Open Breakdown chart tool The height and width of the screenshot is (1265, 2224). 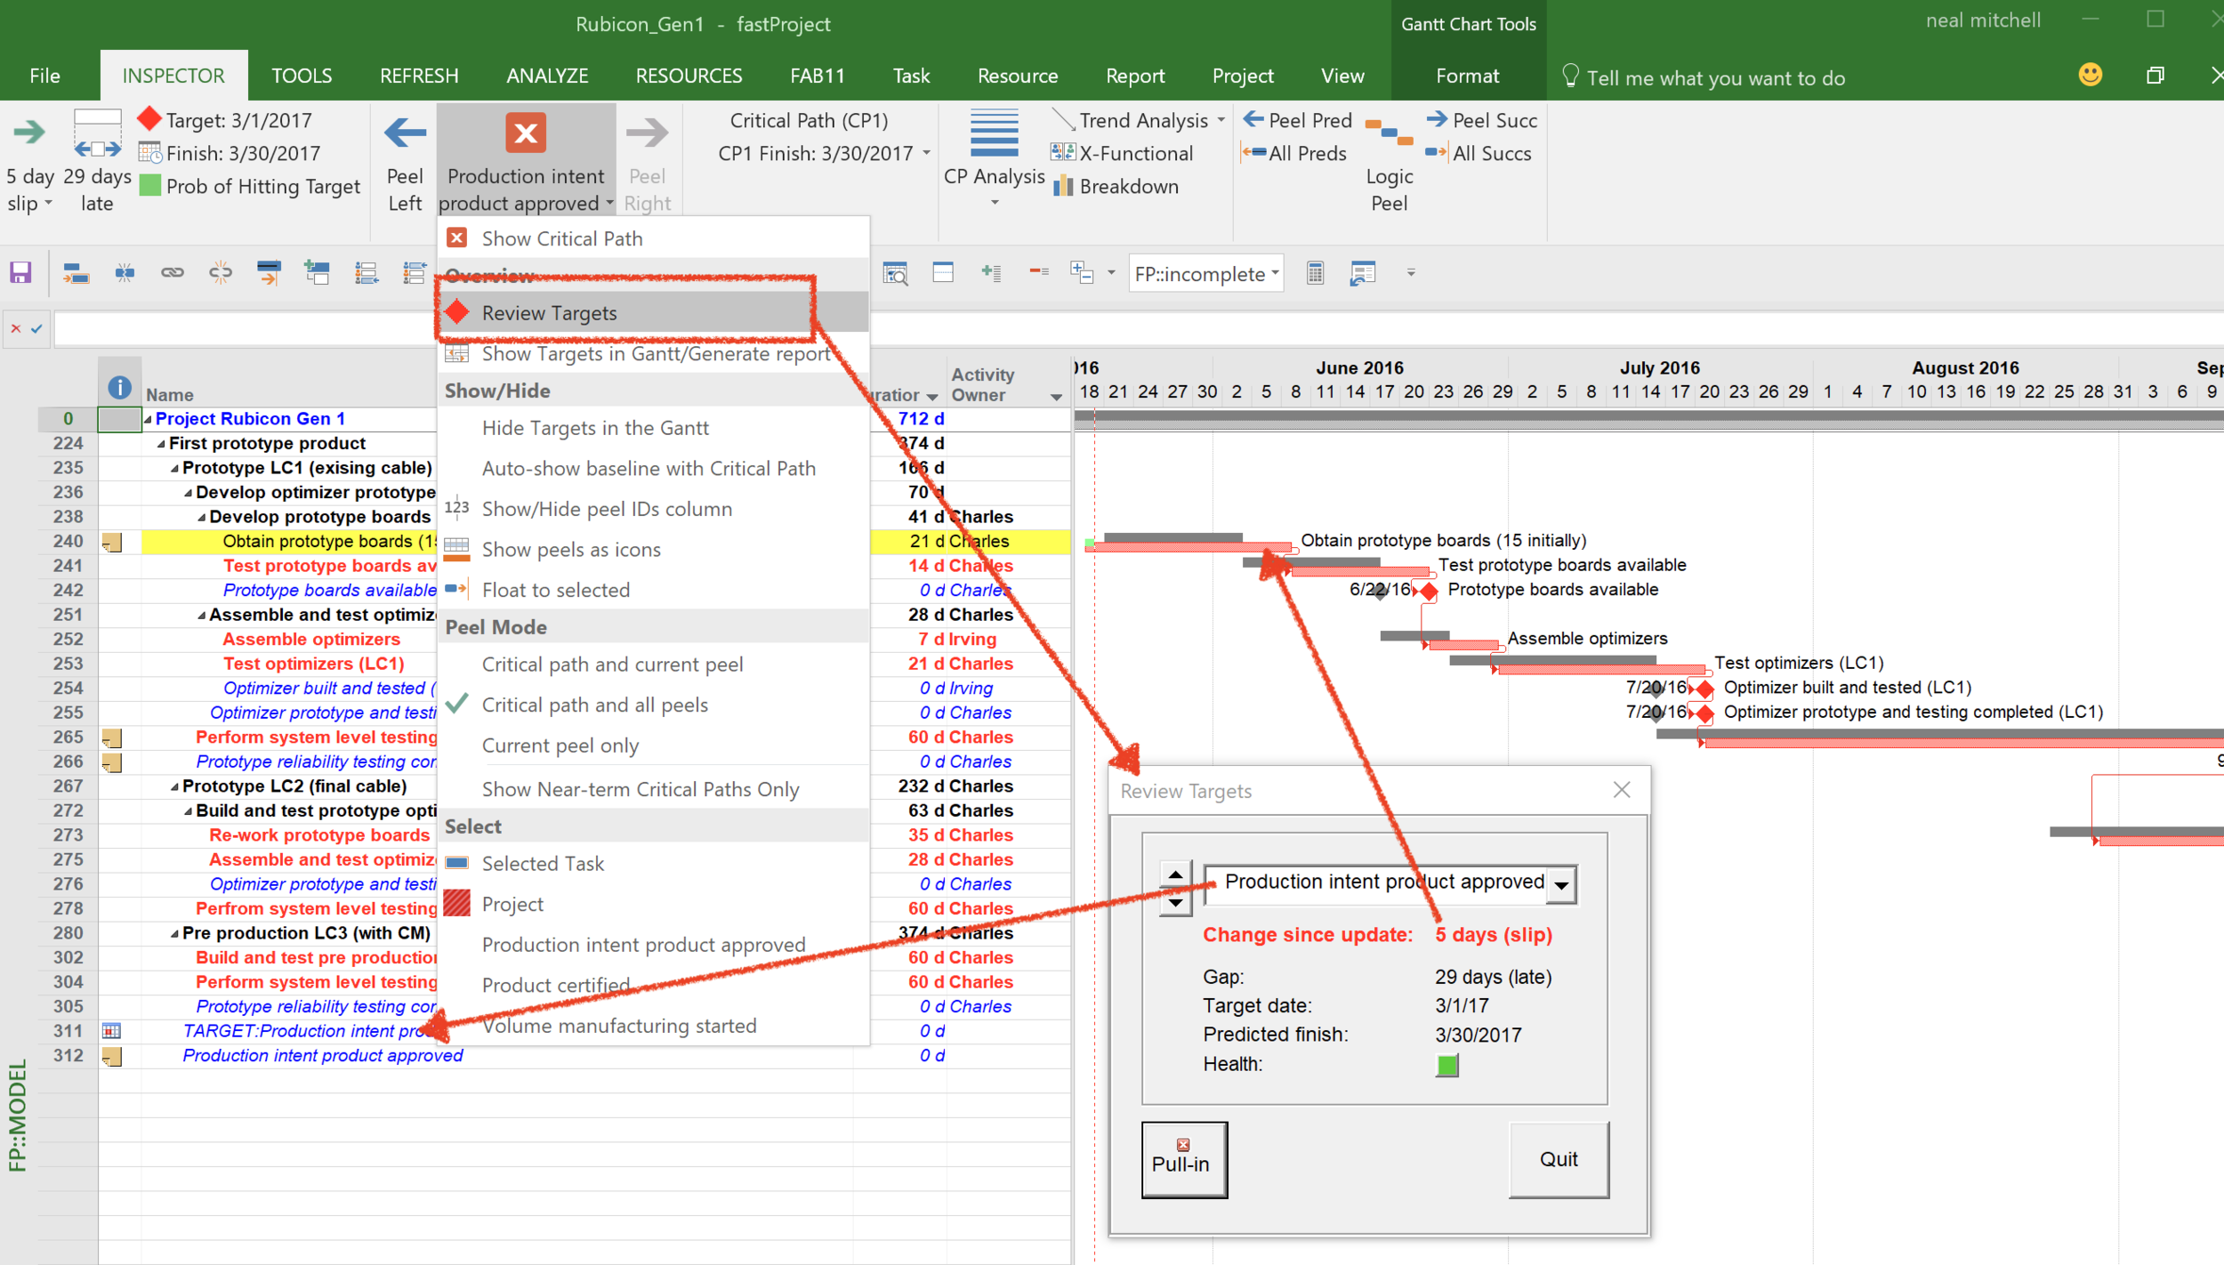(x=1116, y=186)
